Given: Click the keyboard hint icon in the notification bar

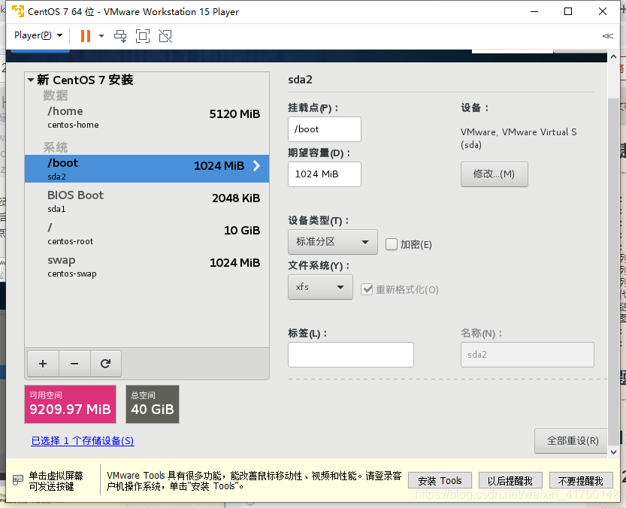Looking at the screenshot, I should point(18,479).
